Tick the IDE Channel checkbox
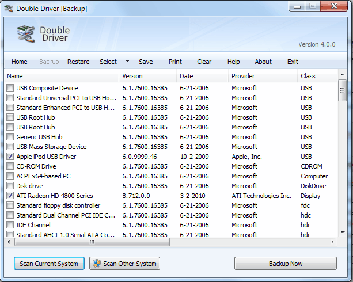Viewport: 353px width, 282px height. point(10,225)
